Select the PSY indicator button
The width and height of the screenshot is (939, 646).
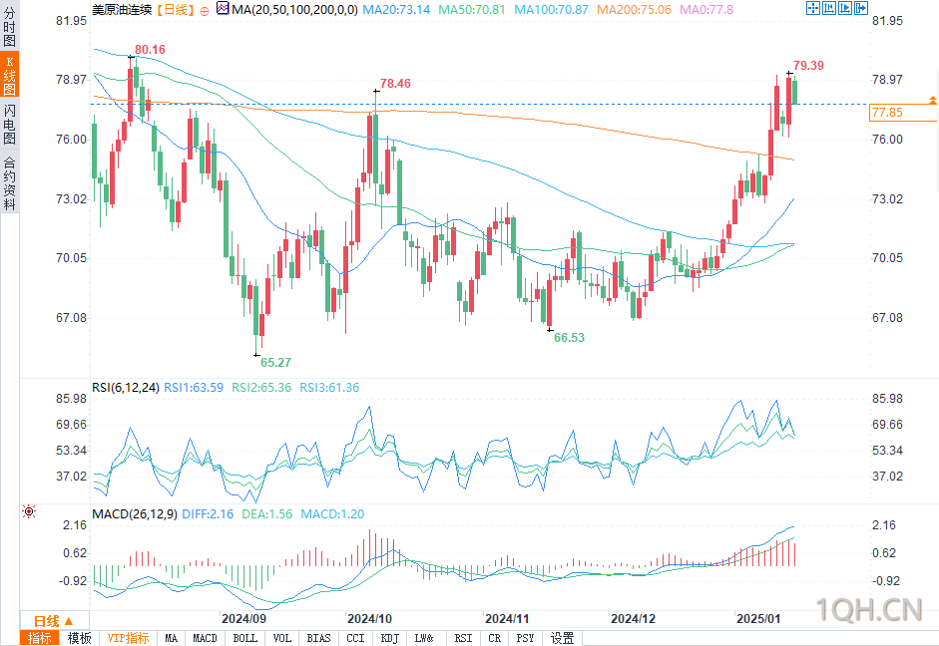[525, 638]
